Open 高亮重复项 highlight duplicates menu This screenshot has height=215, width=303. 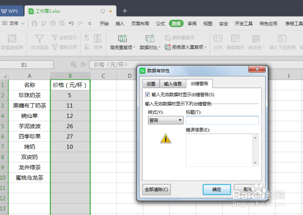[x=123, y=42]
